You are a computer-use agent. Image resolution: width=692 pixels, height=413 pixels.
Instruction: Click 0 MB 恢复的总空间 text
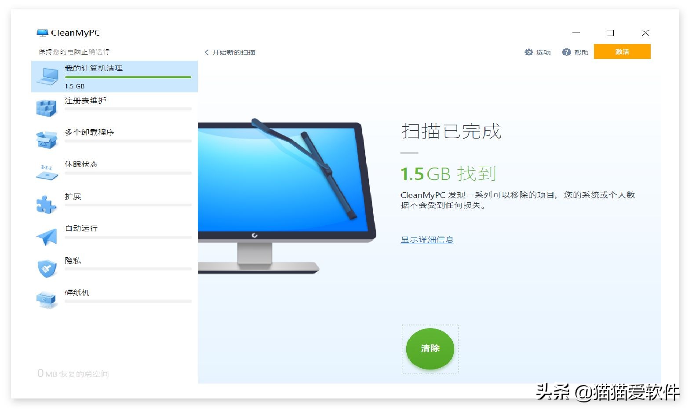[73, 374]
